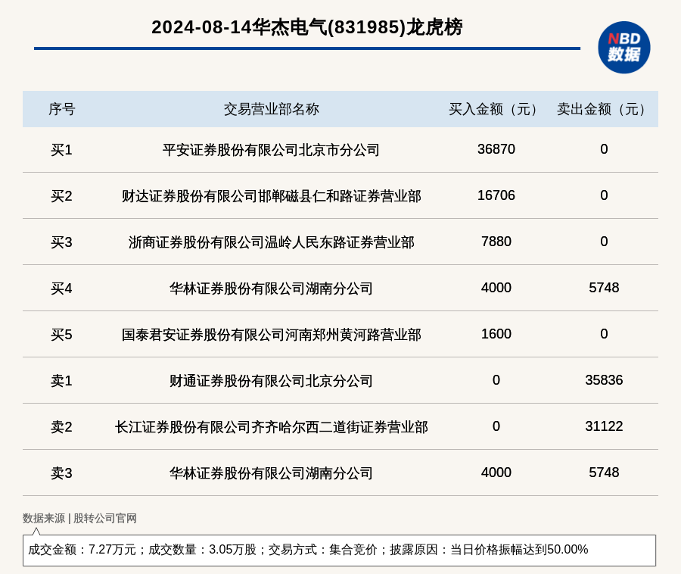The height and width of the screenshot is (574, 681).
Task: Click buy amount 1600
Action: coord(496,334)
